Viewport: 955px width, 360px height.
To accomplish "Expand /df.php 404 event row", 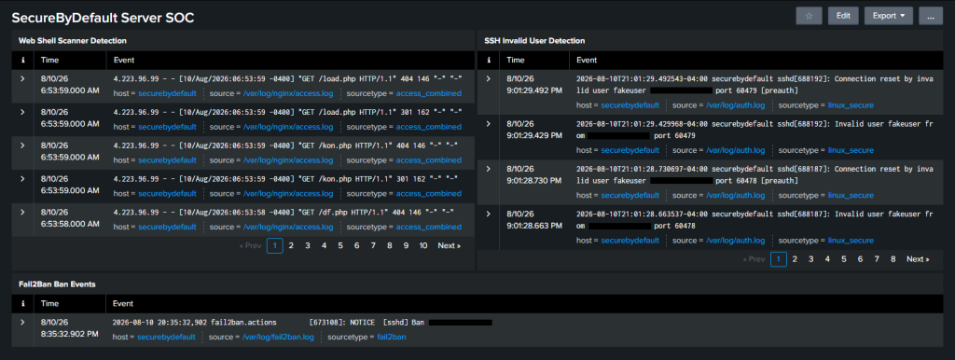I will [x=22, y=212].
